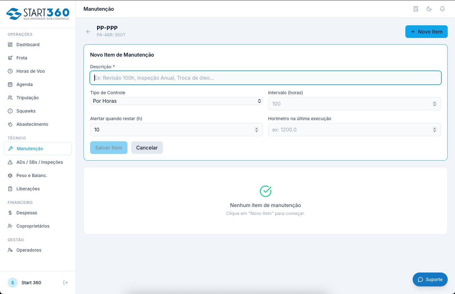Click the Start 360 user avatar
The height and width of the screenshot is (294, 455).
tap(13, 283)
